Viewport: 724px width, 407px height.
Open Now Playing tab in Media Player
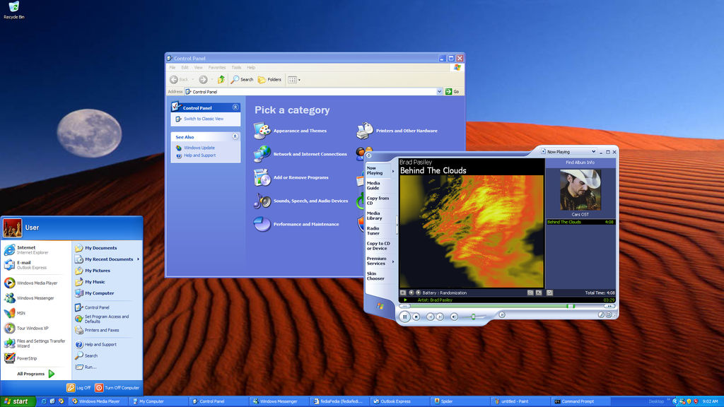pyautogui.click(x=375, y=171)
